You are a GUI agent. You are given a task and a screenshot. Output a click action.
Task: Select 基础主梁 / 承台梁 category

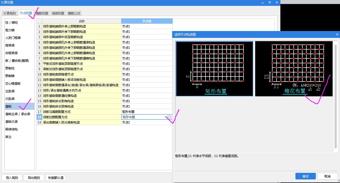coord(19,114)
